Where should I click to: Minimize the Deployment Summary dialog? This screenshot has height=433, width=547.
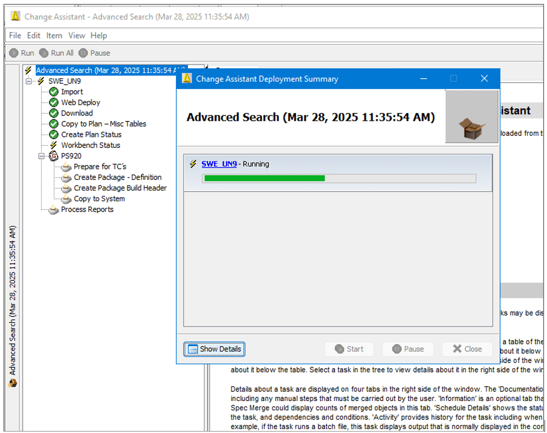423,78
